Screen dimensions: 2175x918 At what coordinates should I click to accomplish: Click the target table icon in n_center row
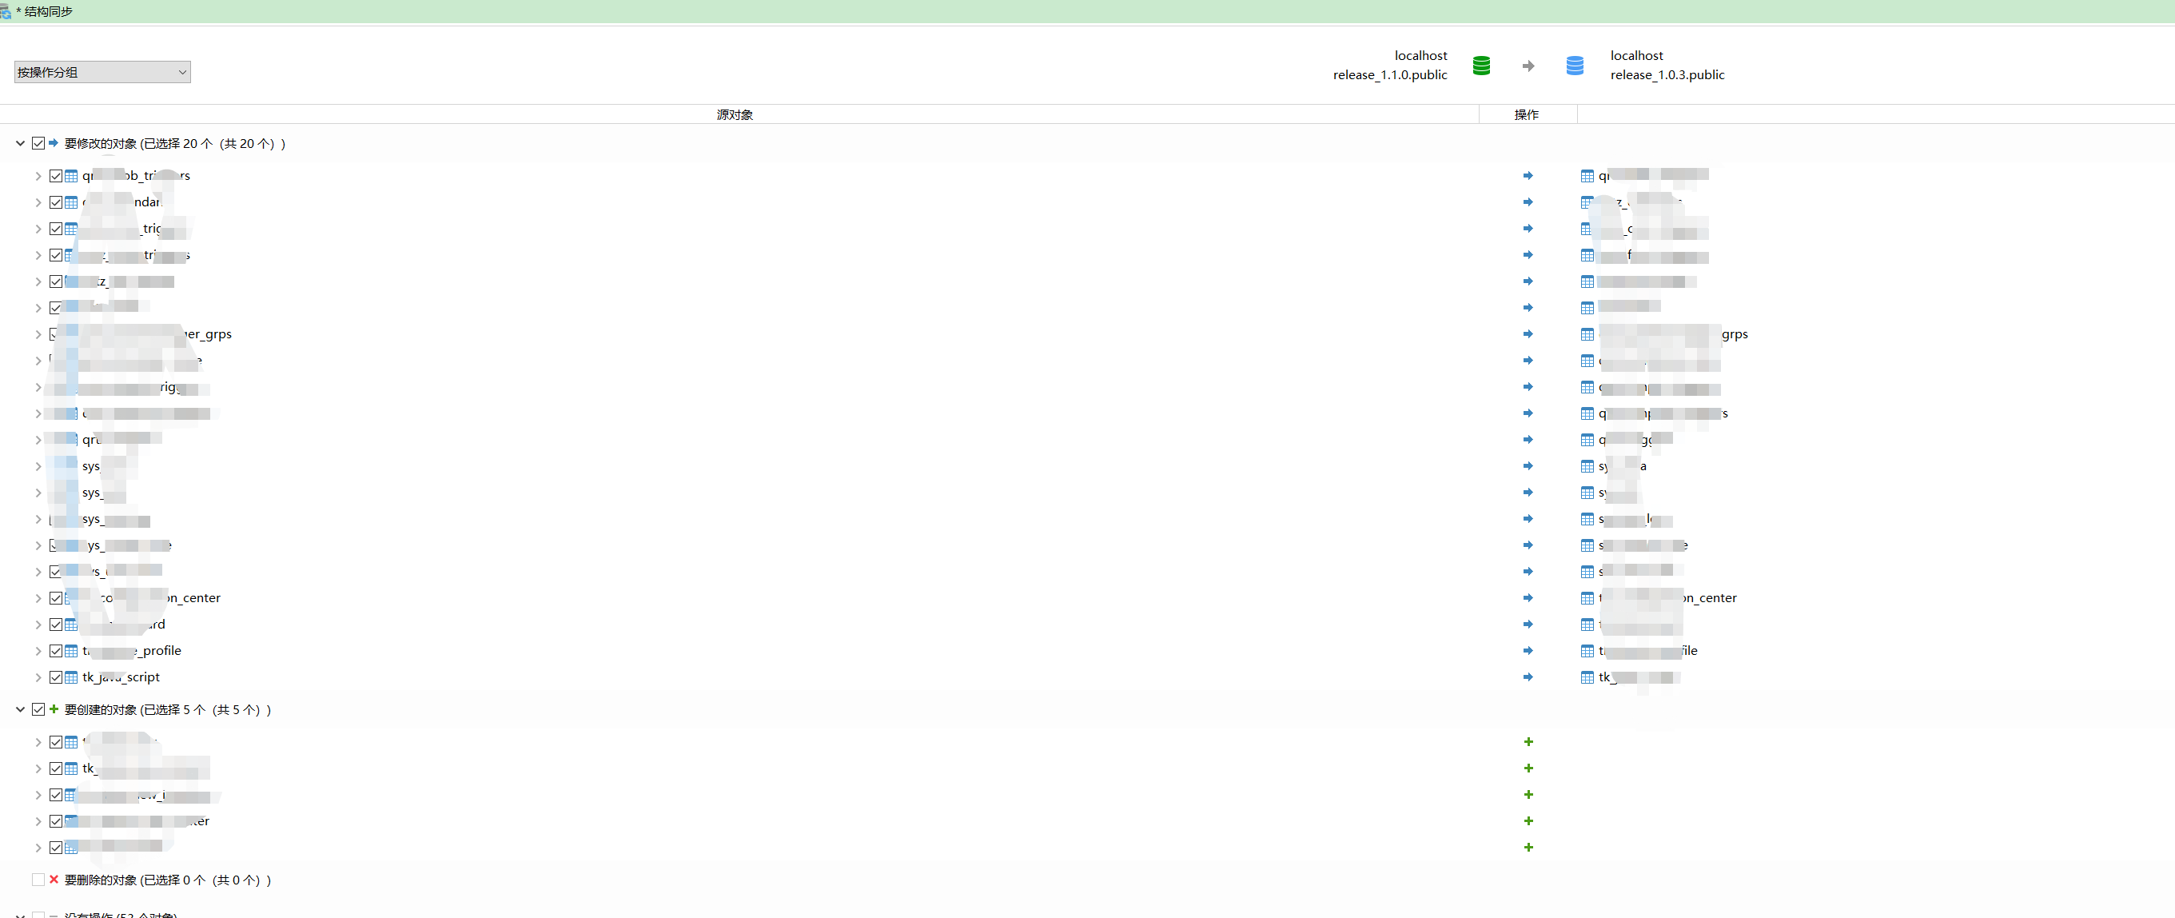[1587, 598]
